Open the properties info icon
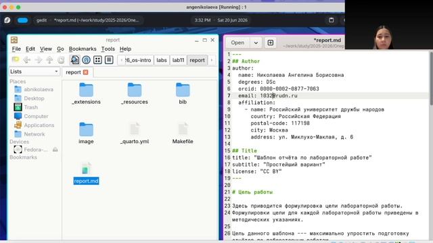The image size is (433, 243). (86, 60)
